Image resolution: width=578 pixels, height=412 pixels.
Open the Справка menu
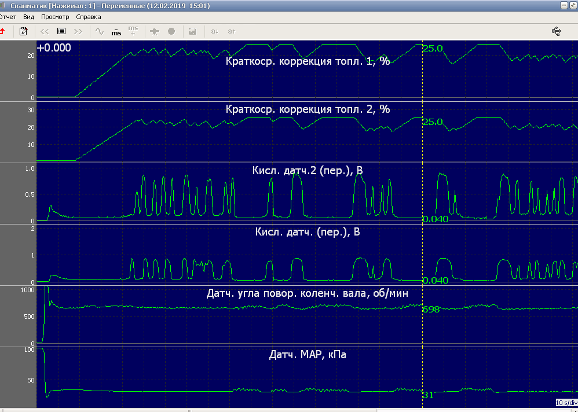point(89,17)
